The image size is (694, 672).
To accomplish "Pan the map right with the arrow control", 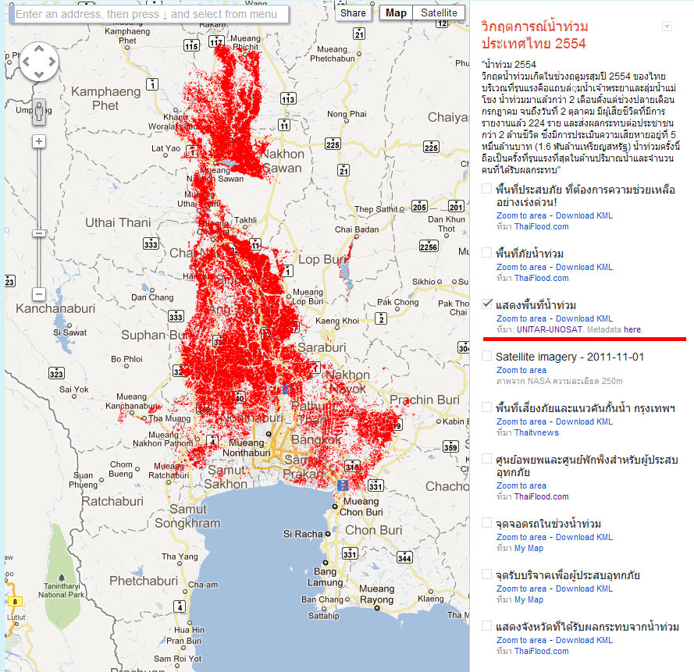I will [x=52, y=62].
